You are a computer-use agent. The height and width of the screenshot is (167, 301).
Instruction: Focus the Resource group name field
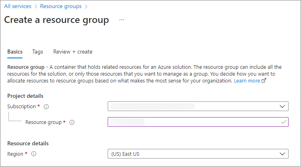[x=198, y=122]
